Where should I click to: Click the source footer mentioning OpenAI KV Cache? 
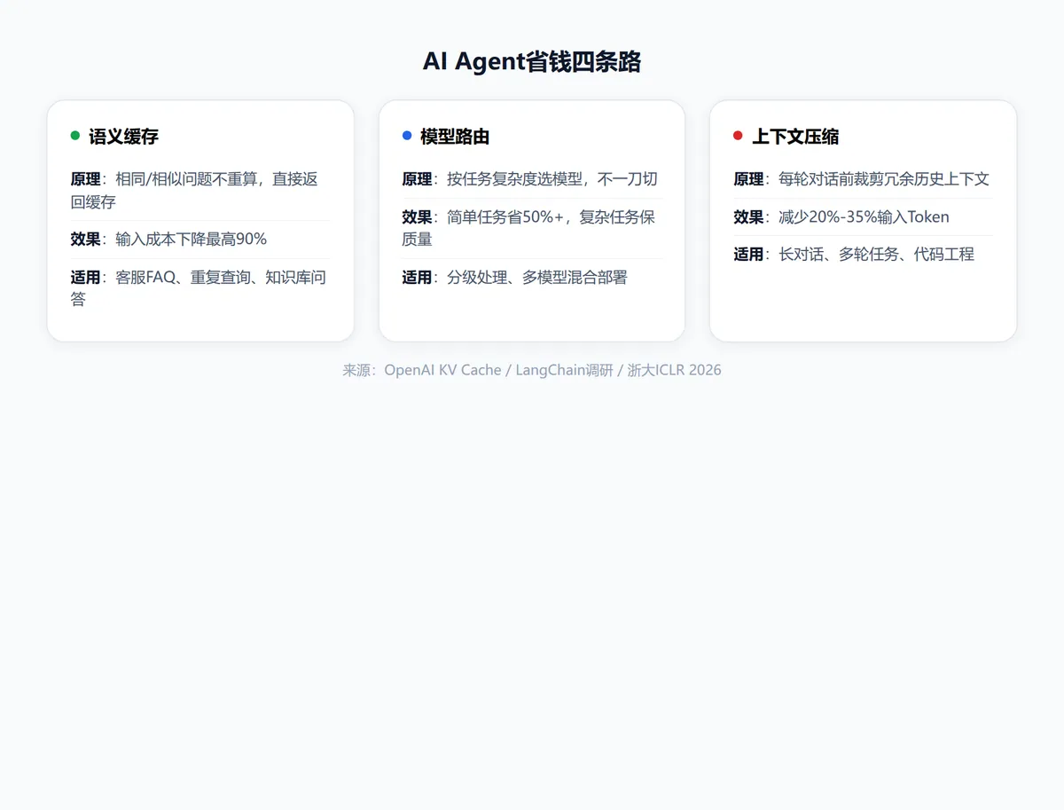point(532,370)
